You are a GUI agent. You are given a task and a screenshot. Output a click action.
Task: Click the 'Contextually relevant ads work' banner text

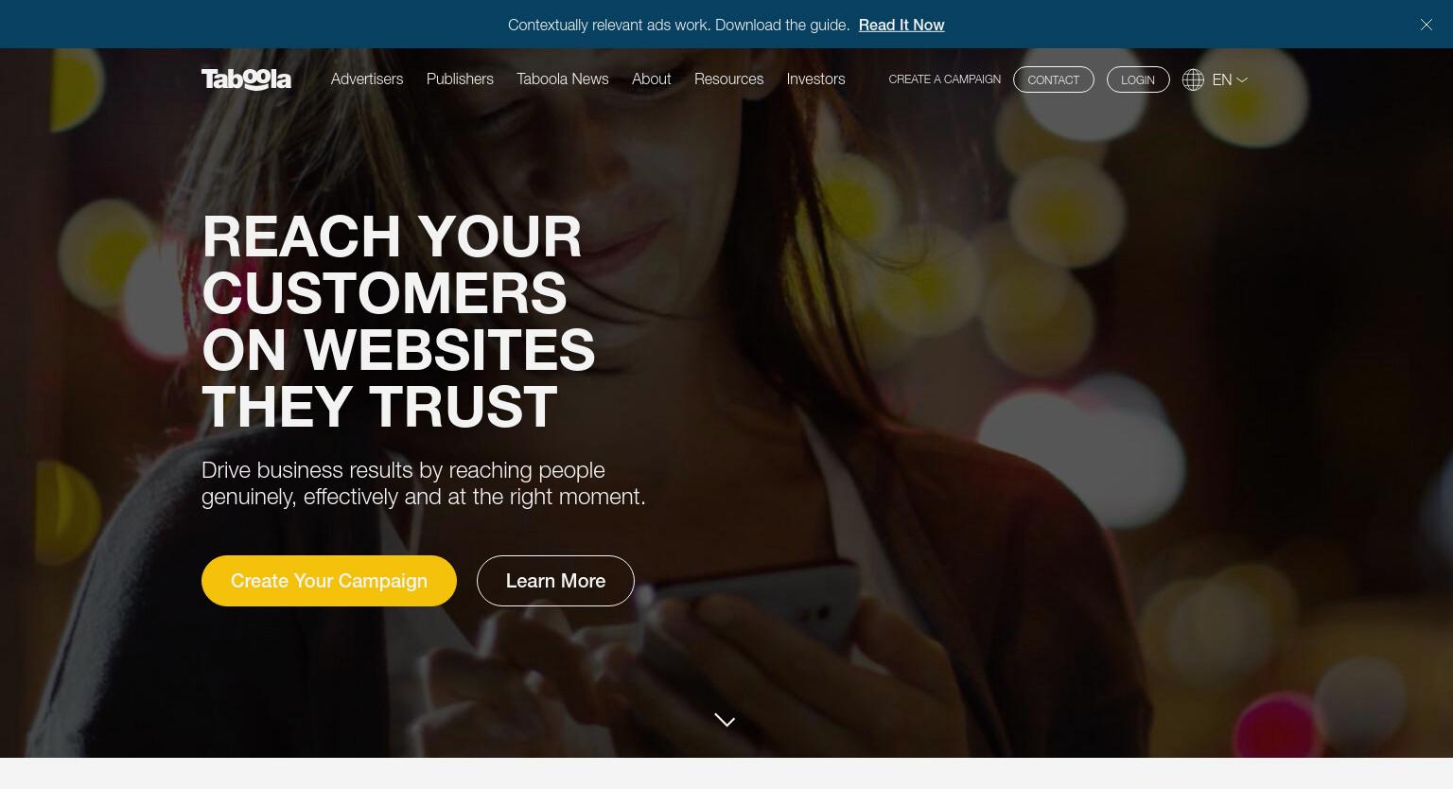(679, 25)
